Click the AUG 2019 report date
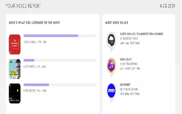This screenshot has height=114, width=182. [x=167, y=6]
